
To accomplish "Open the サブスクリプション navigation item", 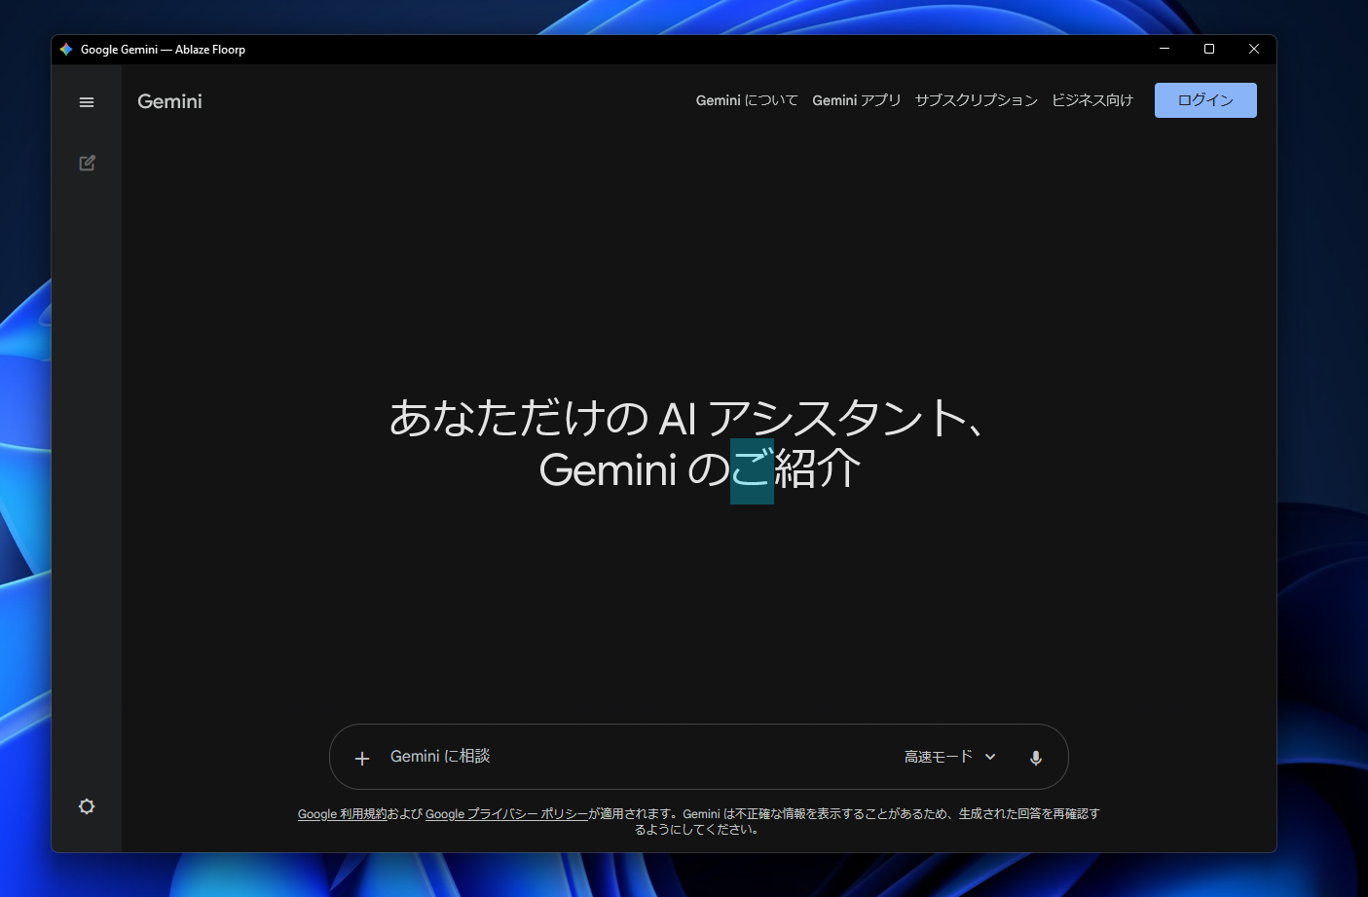I will (x=976, y=99).
